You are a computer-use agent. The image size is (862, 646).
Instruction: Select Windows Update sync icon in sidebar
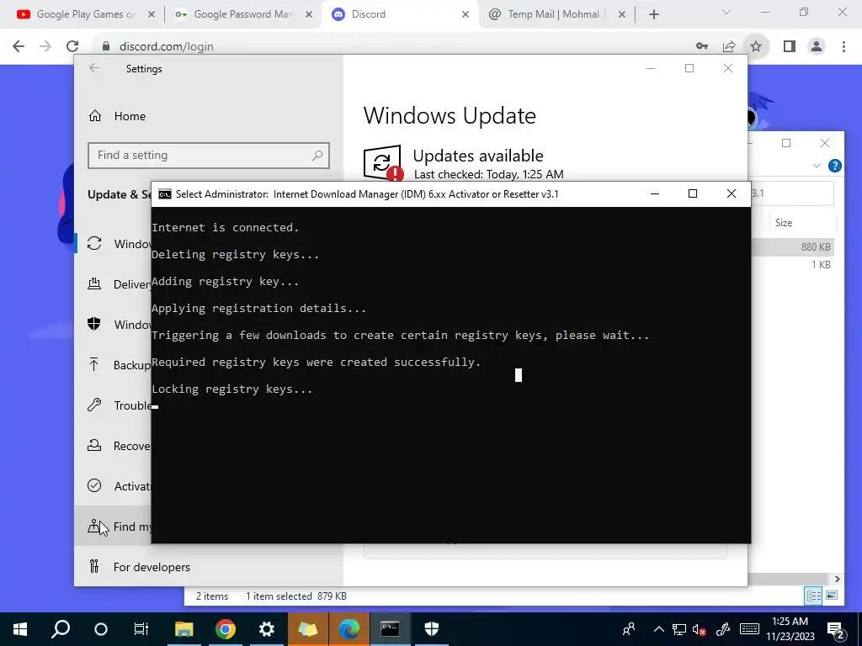coord(94,243)
